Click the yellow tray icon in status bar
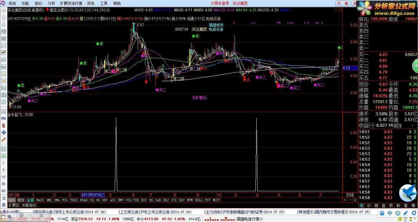The width and height of the screenshot is (418, 222). (x=400, y=219)
